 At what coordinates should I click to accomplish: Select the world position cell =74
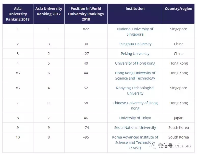coord(86,128)
